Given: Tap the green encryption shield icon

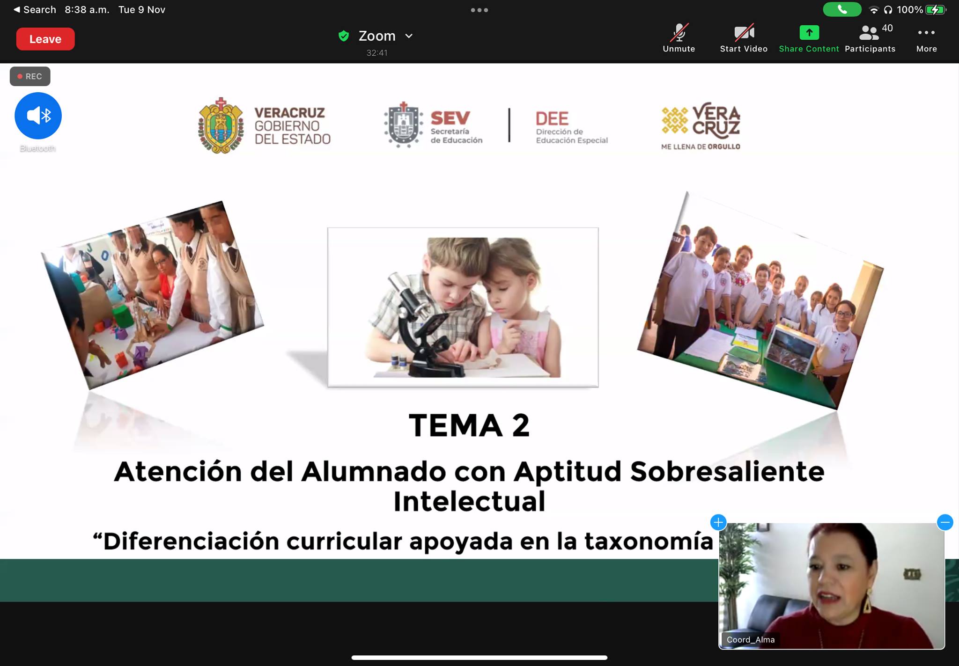Looking at the screenshot, I should 344,36.
